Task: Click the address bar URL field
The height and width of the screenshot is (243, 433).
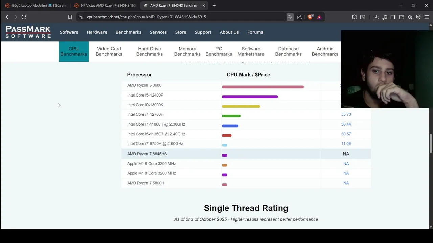Action: point(183,17)
